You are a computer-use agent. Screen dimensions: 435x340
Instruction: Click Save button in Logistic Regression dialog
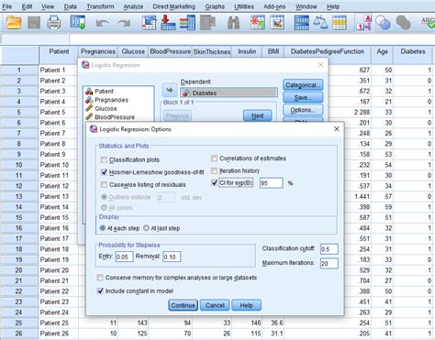pos(303,97)
